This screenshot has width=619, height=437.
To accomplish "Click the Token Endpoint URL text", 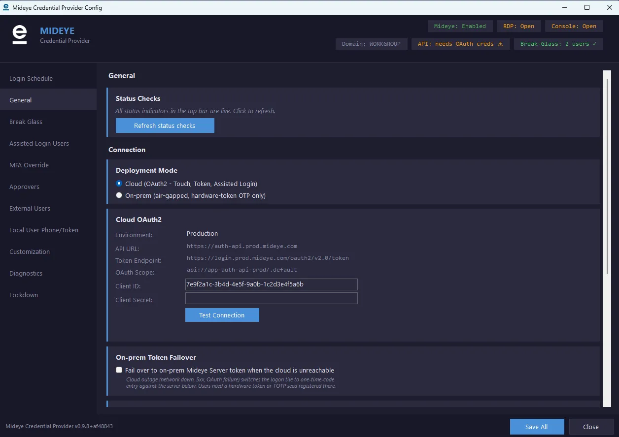I will click(268, 258).
